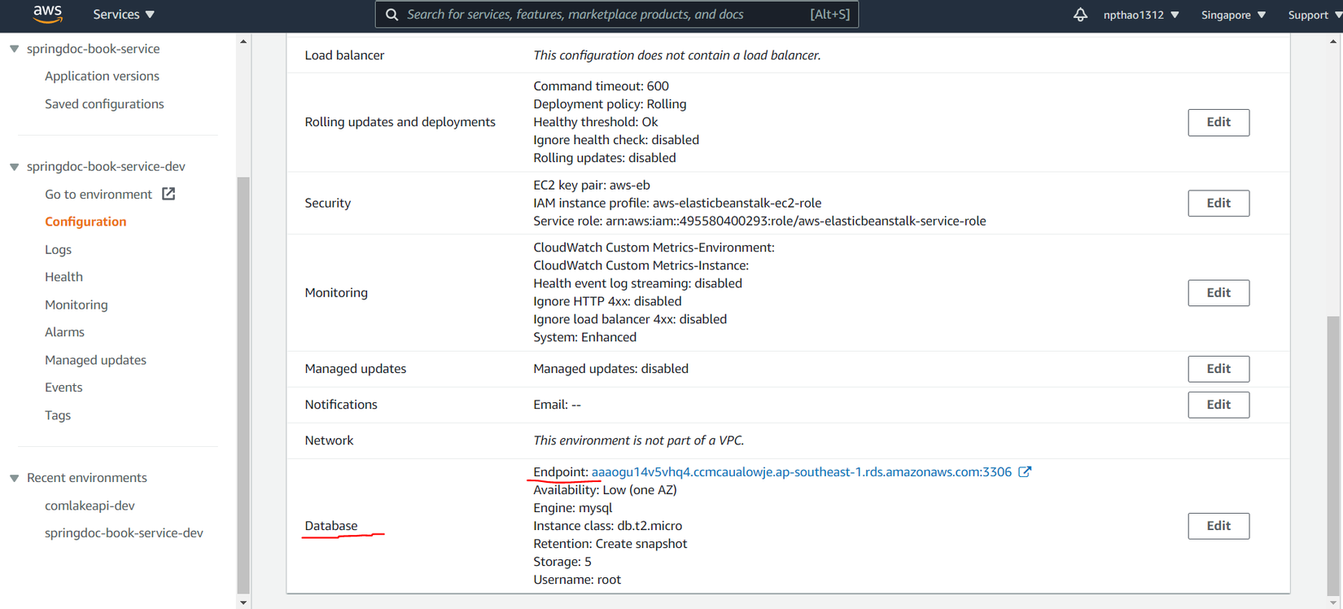1343x609 pixels.
Task: Open the Singapore region dropdown
Action: click(1233, 15)
